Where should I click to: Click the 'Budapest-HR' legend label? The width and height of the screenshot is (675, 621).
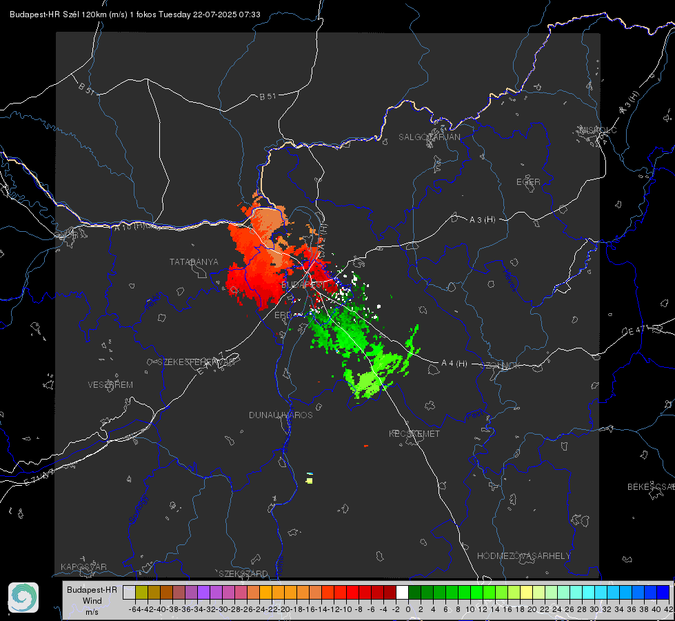tap(92, 589)
